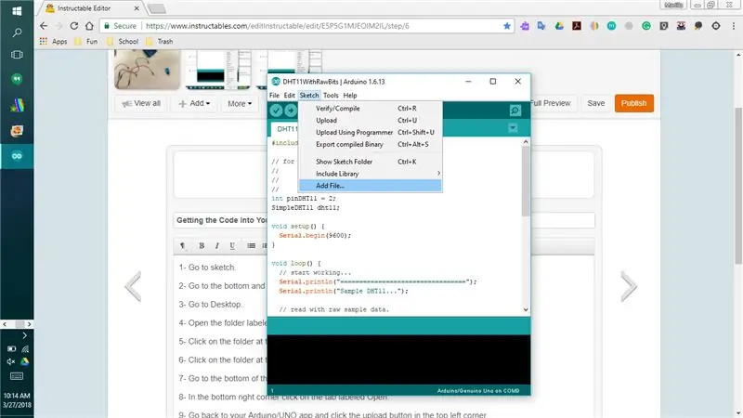
Task: Choose Upload in the Sketch menu
Action: [x=371, y=121]
